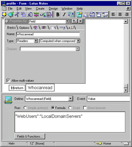
Task: Click the cycle text SmartIcon beside Italic
Action: (x=71, y=15)
